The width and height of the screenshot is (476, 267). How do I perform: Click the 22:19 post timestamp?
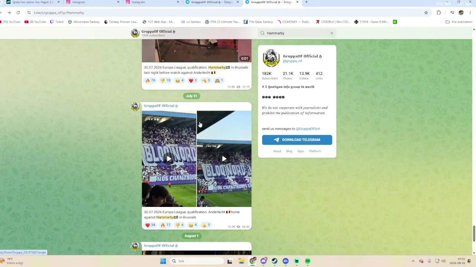246,87
